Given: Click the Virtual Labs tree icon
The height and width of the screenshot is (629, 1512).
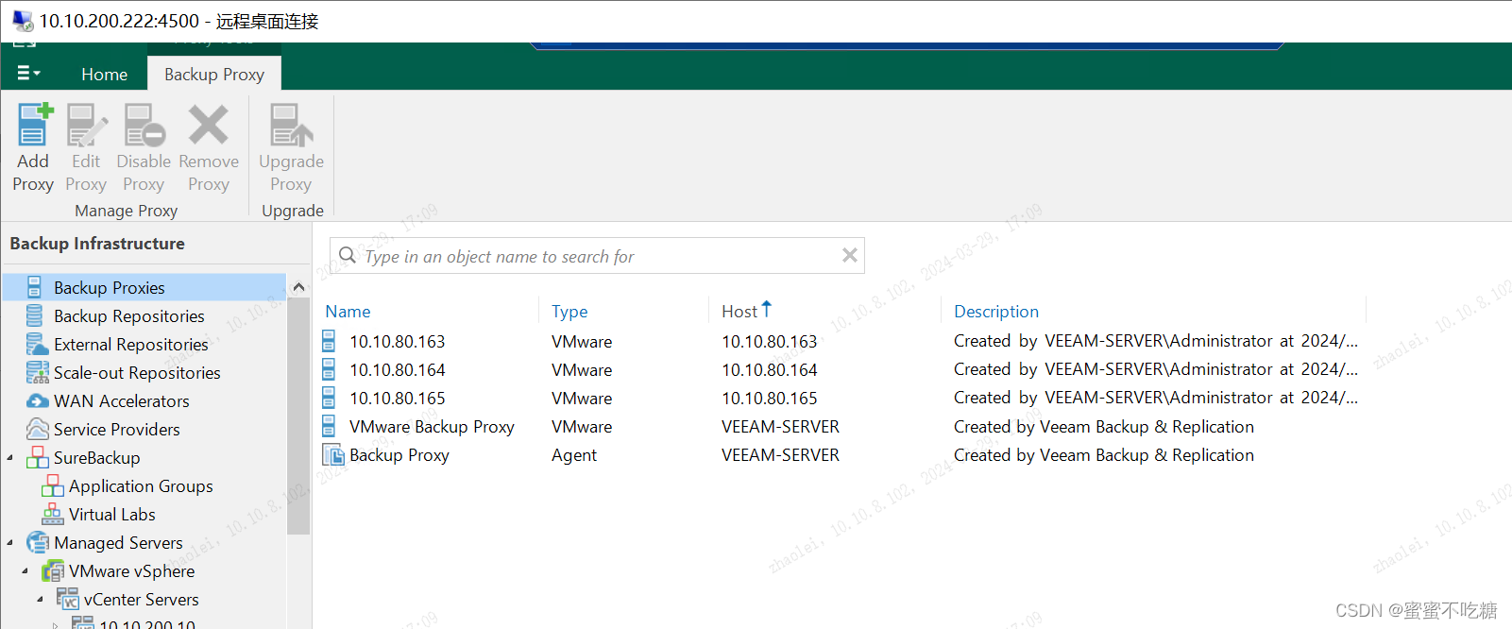Looking at the screenshot, I should coord(53,514).
